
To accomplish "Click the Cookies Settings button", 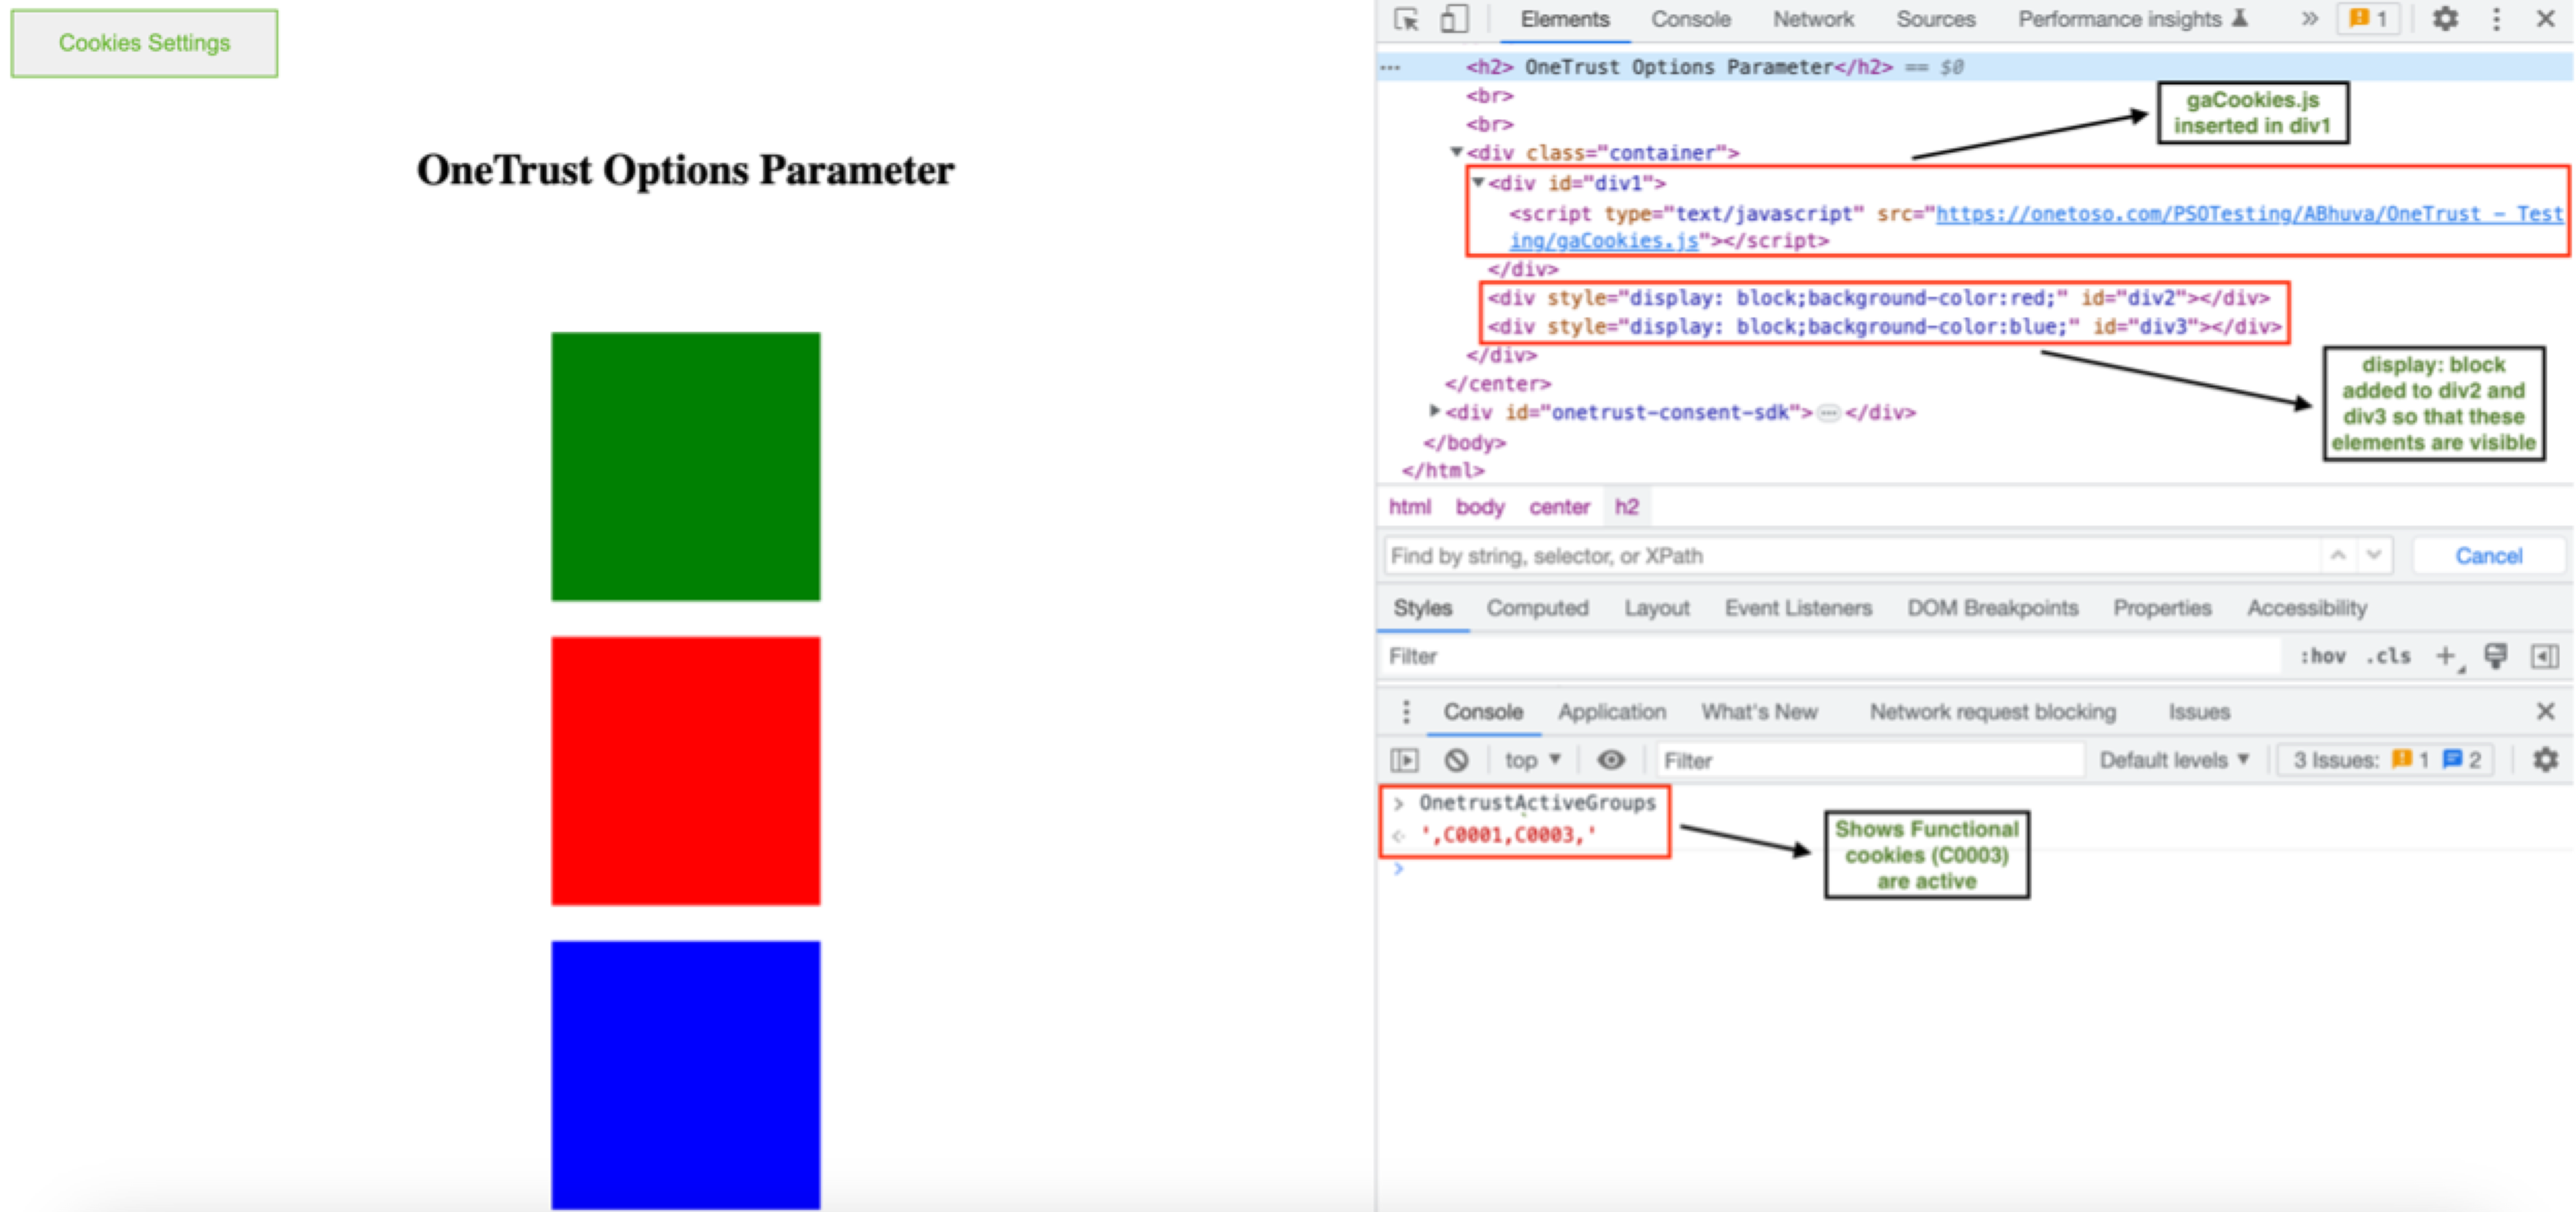I will click(x=143, y=45).
